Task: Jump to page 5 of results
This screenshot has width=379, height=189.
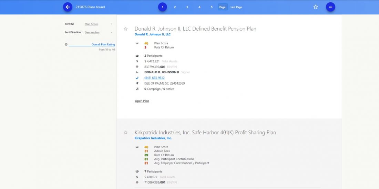Action: [x=212, y=7]
